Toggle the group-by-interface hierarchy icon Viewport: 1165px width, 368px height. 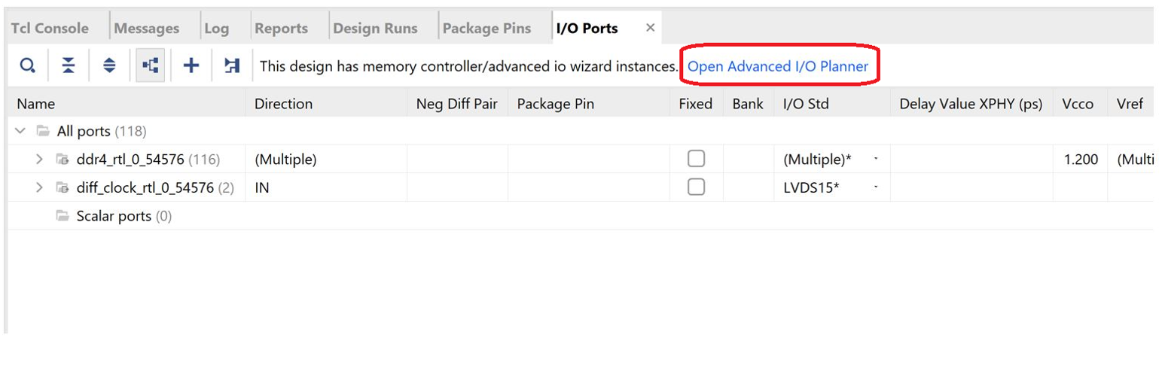pos(150,66)
